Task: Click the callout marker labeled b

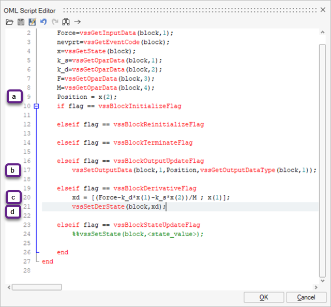Action: click(x=14, y=170)
